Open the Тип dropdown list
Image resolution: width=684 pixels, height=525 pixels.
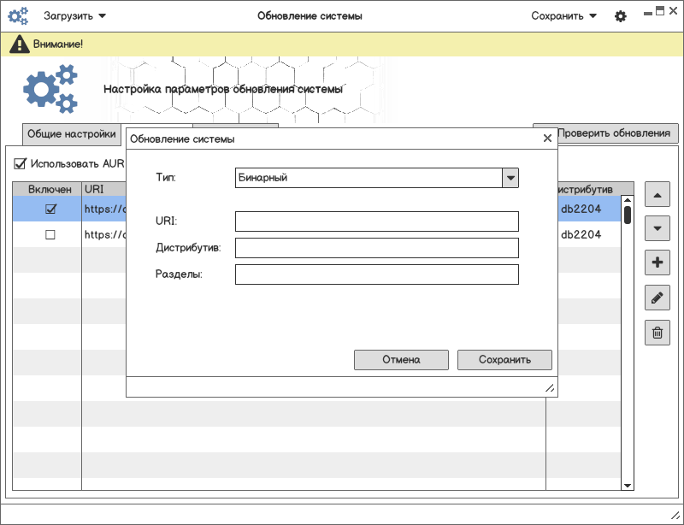[x=510, y=178]
